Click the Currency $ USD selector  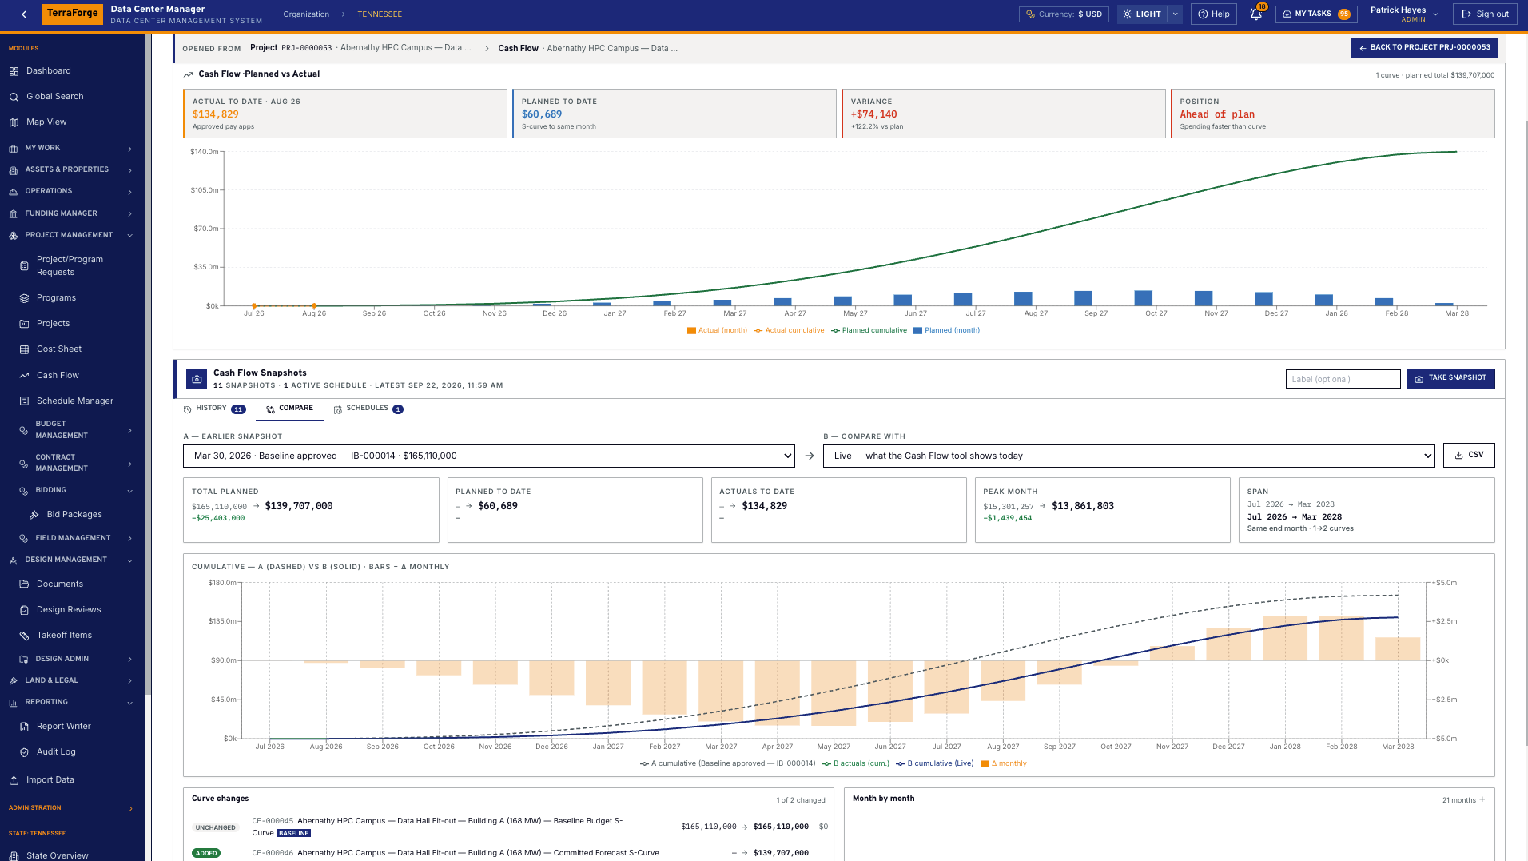click(1064, 14)
